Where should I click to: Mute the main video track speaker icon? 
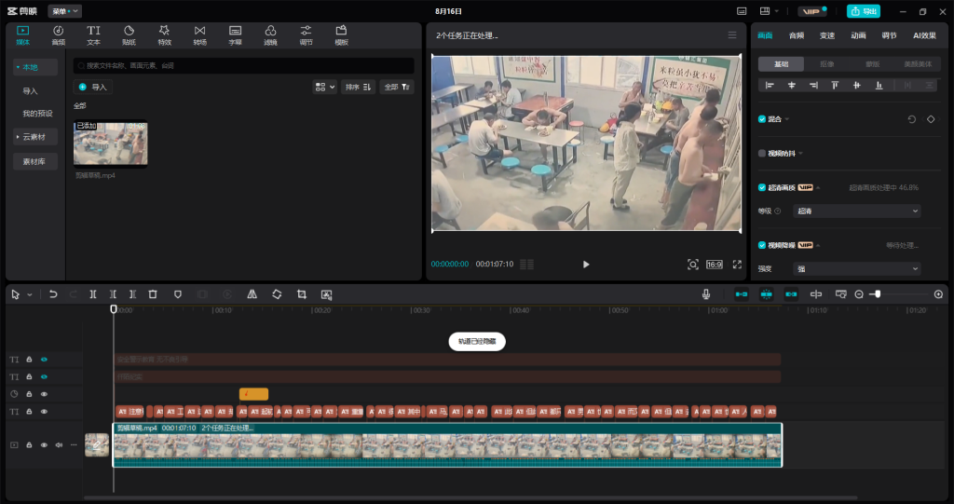coord(59,445)
